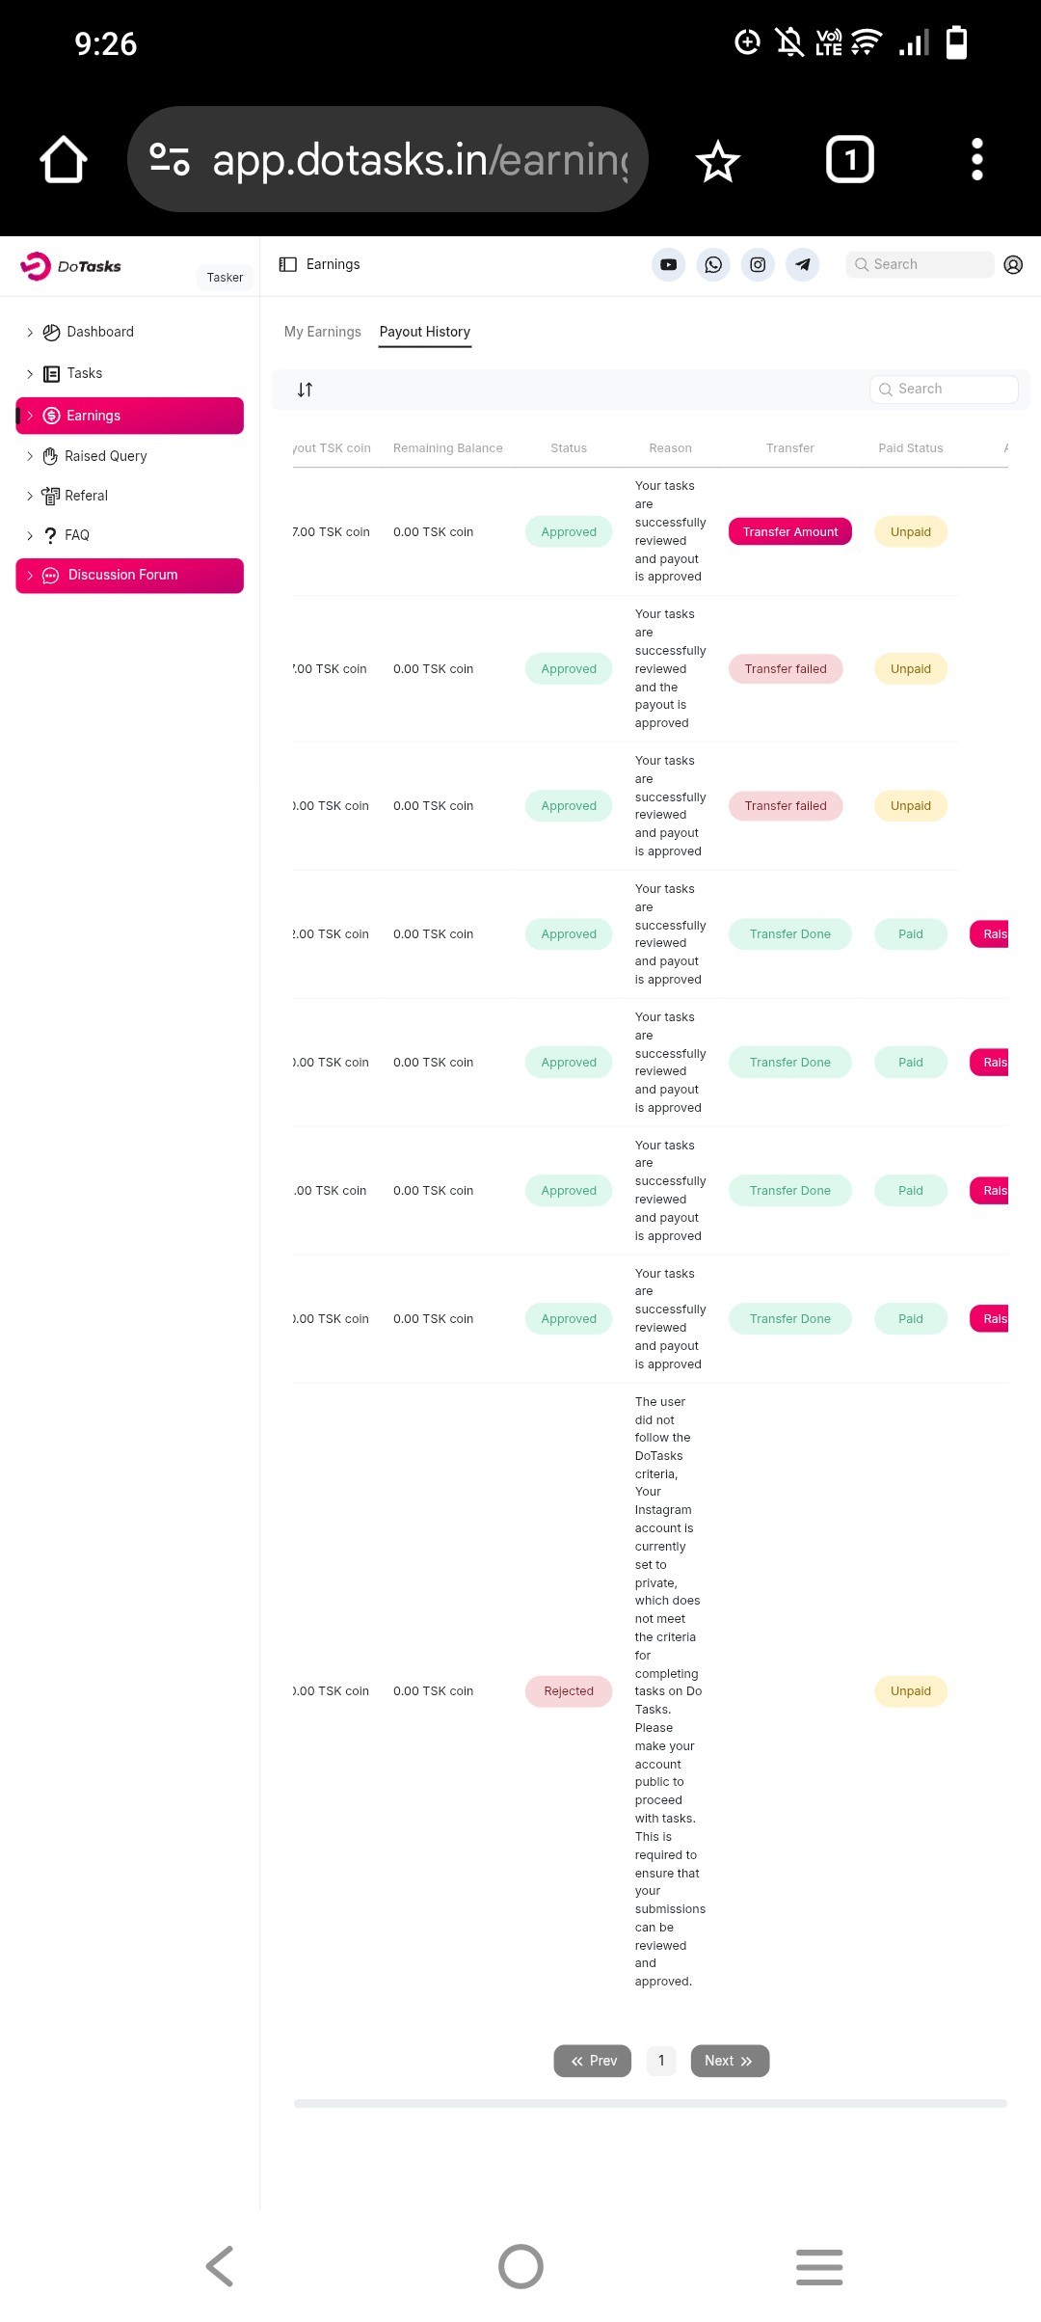This screenshot has height=2322, width=1041.
Task: Bookmark page with the star icon
Action: (718, 160)
